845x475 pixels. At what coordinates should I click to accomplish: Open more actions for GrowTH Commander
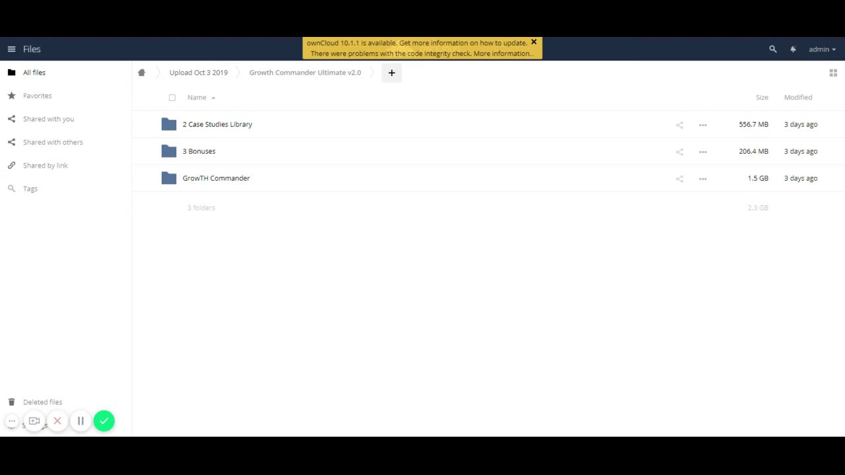(702, 179)
